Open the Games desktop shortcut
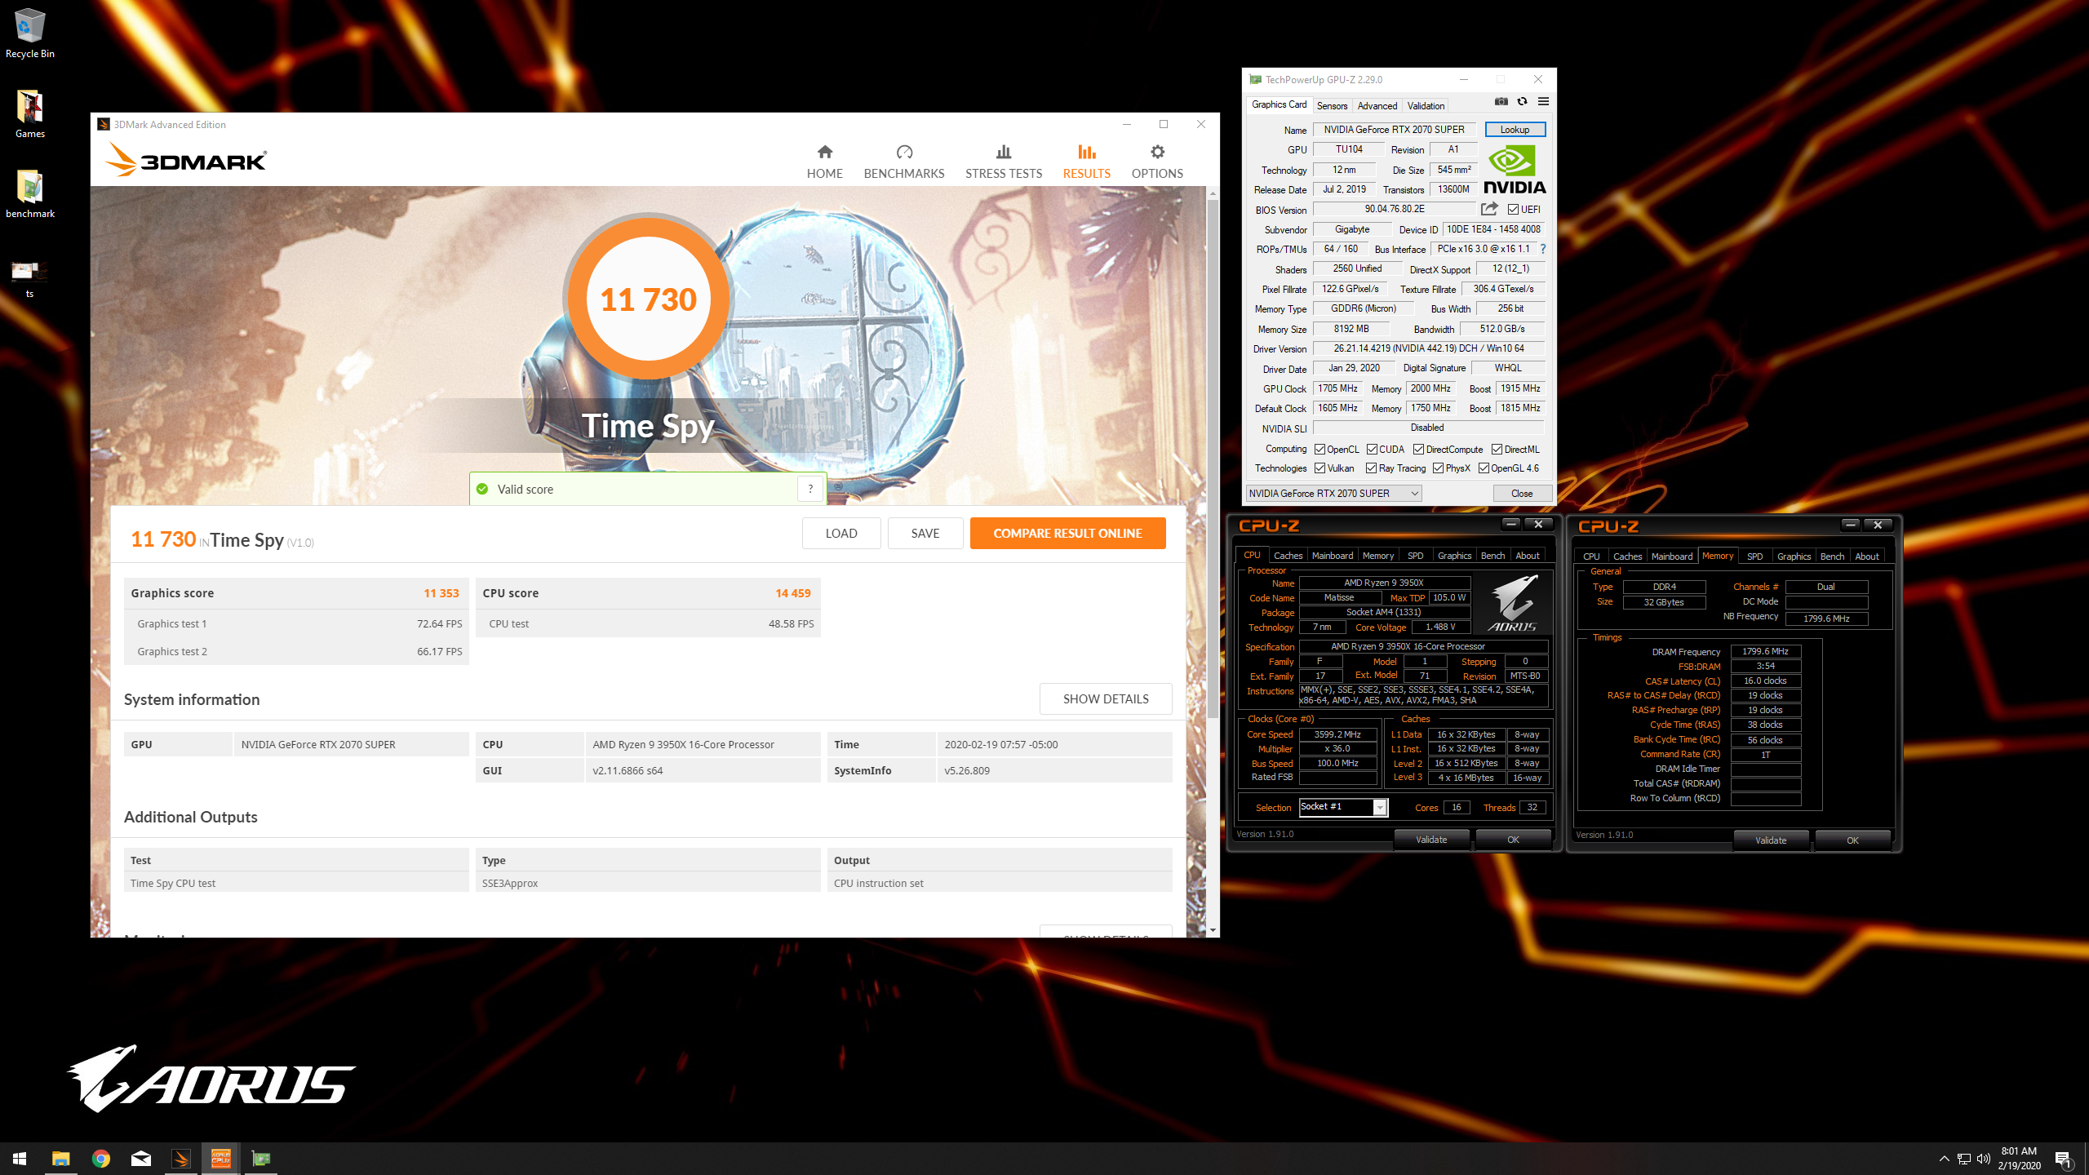Image resolution: width=2089 pixels, height=1175 pixels. [x=29, y=113]
